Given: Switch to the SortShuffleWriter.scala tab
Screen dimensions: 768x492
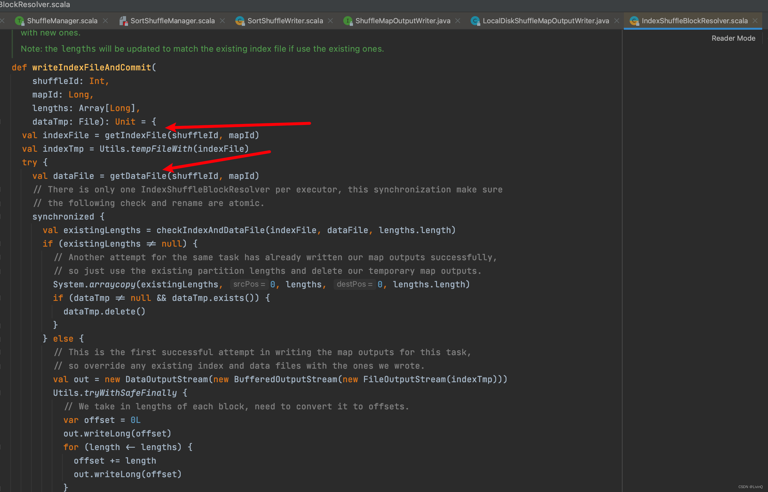Looking at the screenshot, I should (285, 21).
